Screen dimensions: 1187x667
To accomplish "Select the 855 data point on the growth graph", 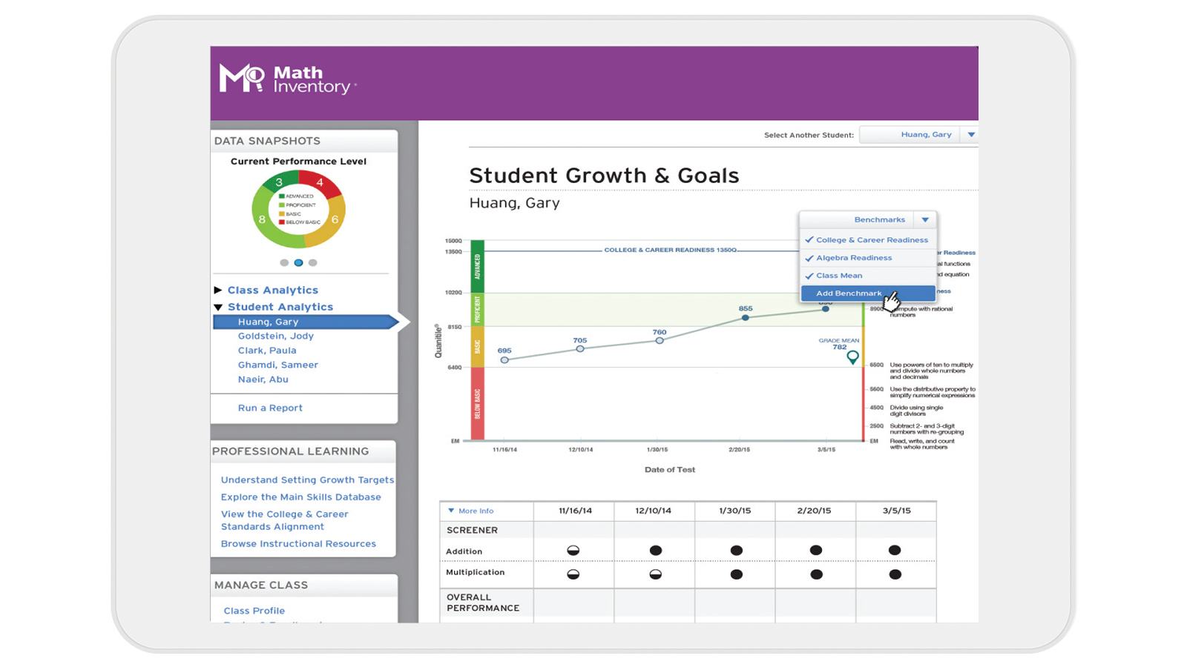I will tap(745, 318).
